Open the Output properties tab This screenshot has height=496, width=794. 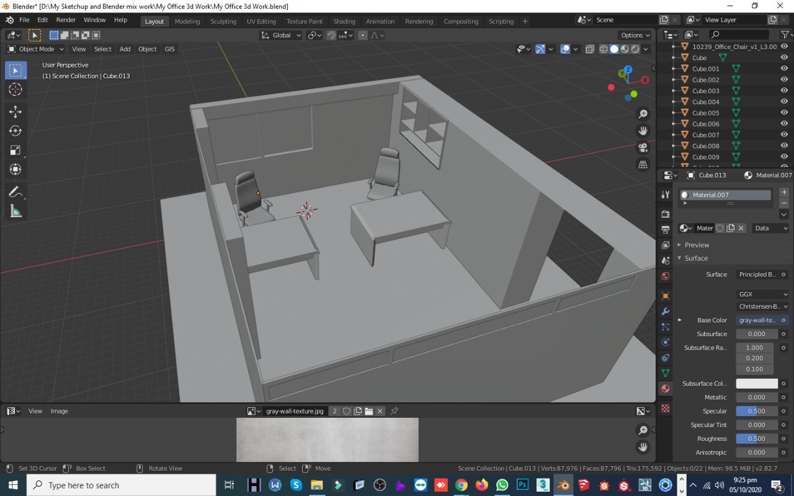coord(666,230)
